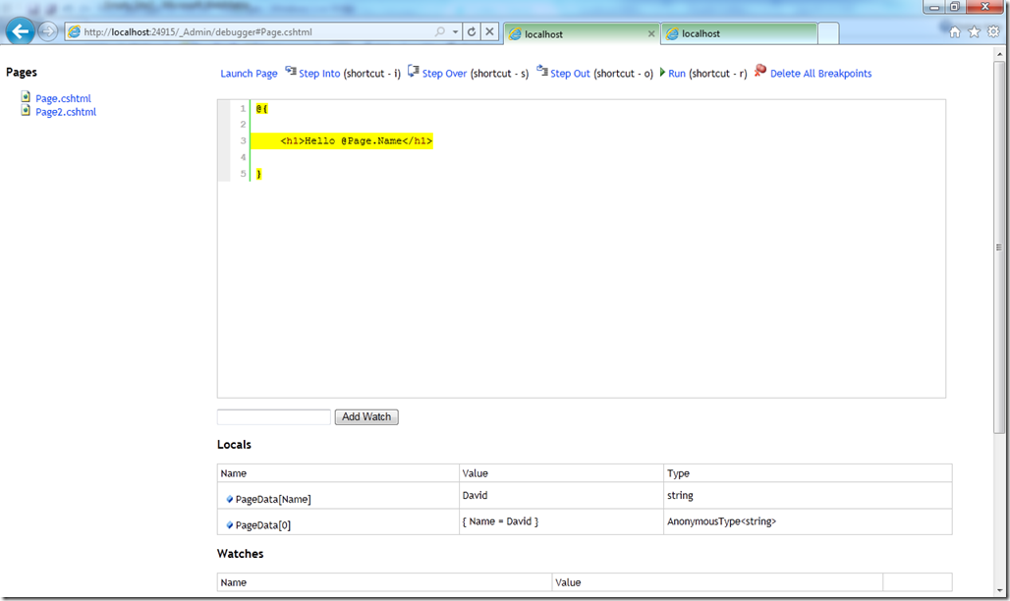Click the Refresh icon in address bar

(x=472, y=31)
